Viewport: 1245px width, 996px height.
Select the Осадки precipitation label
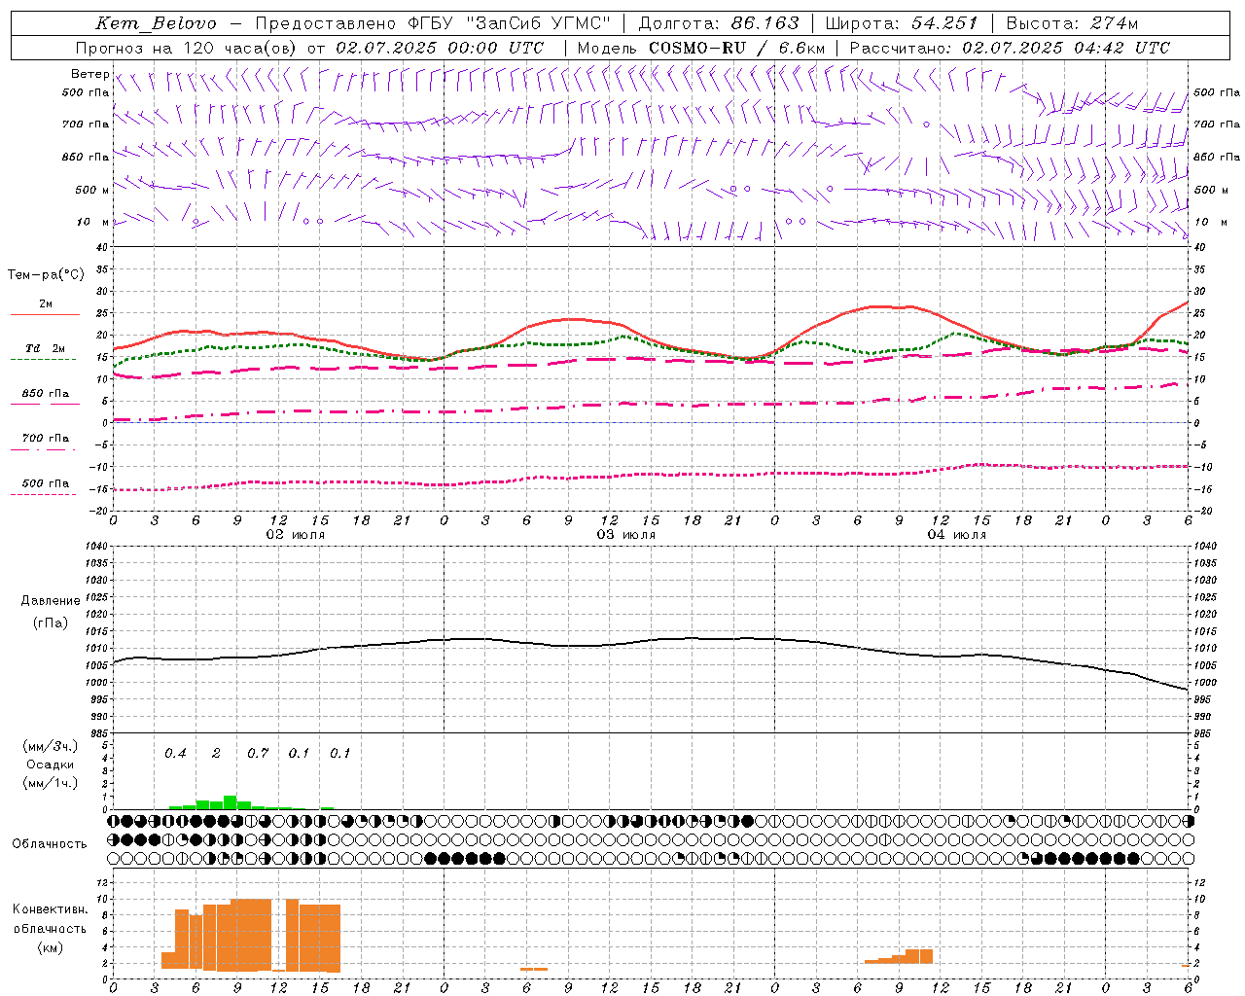pyautogui.click(x=50, y=765)
